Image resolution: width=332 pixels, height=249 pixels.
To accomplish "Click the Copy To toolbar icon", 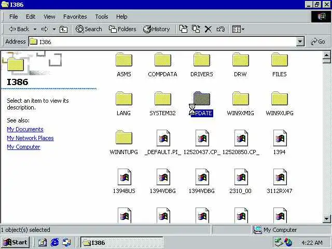I will click(196, 29).
